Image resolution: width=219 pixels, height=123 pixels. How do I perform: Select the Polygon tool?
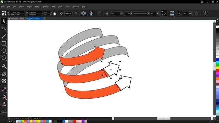click(4, 58)
